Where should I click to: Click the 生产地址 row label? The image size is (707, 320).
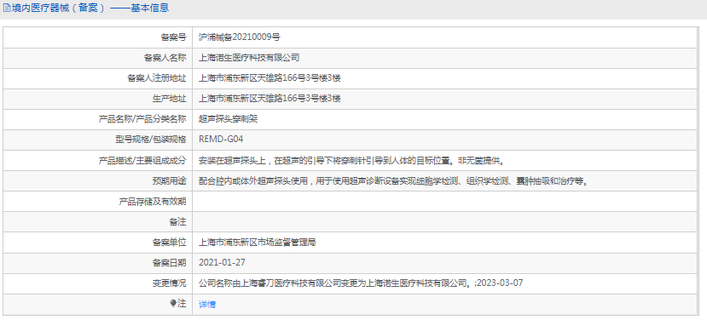tap(169, 99)
